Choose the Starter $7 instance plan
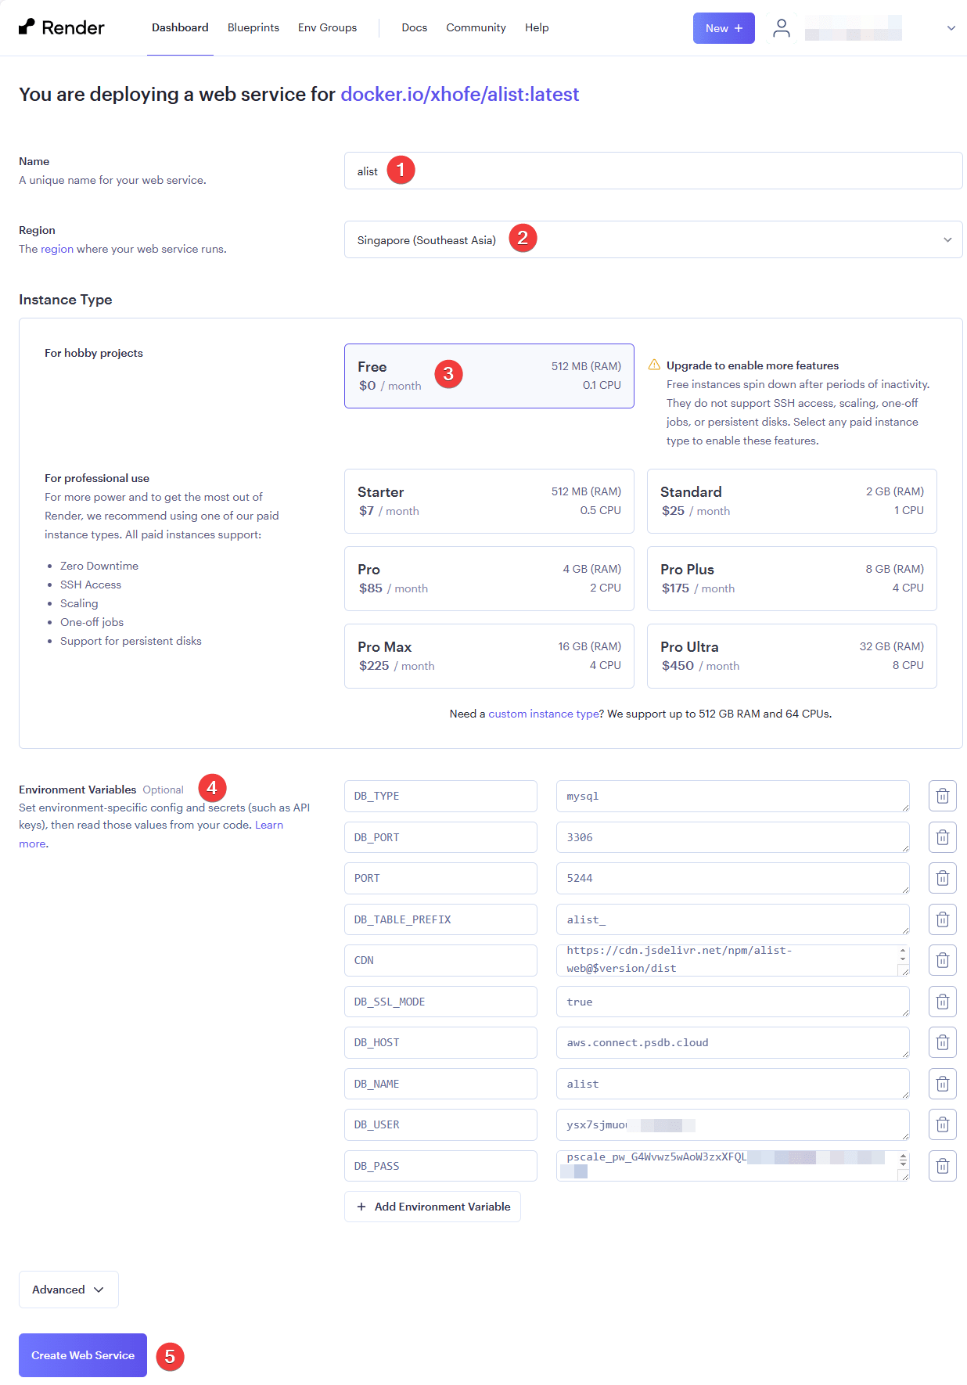This screenshot has height=1385, width=967. pyautogui.click(x=489, y=501)
